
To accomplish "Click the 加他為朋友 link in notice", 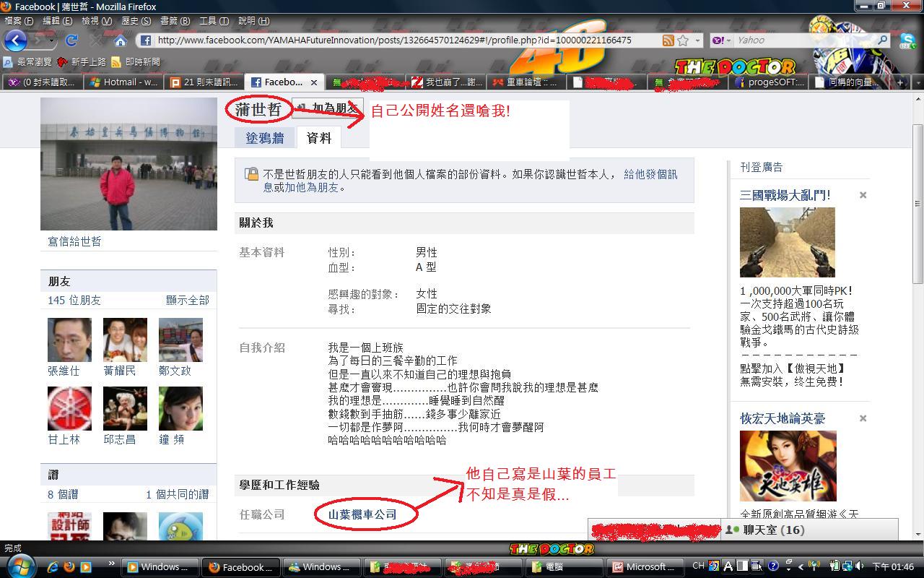I will point(311,187).
